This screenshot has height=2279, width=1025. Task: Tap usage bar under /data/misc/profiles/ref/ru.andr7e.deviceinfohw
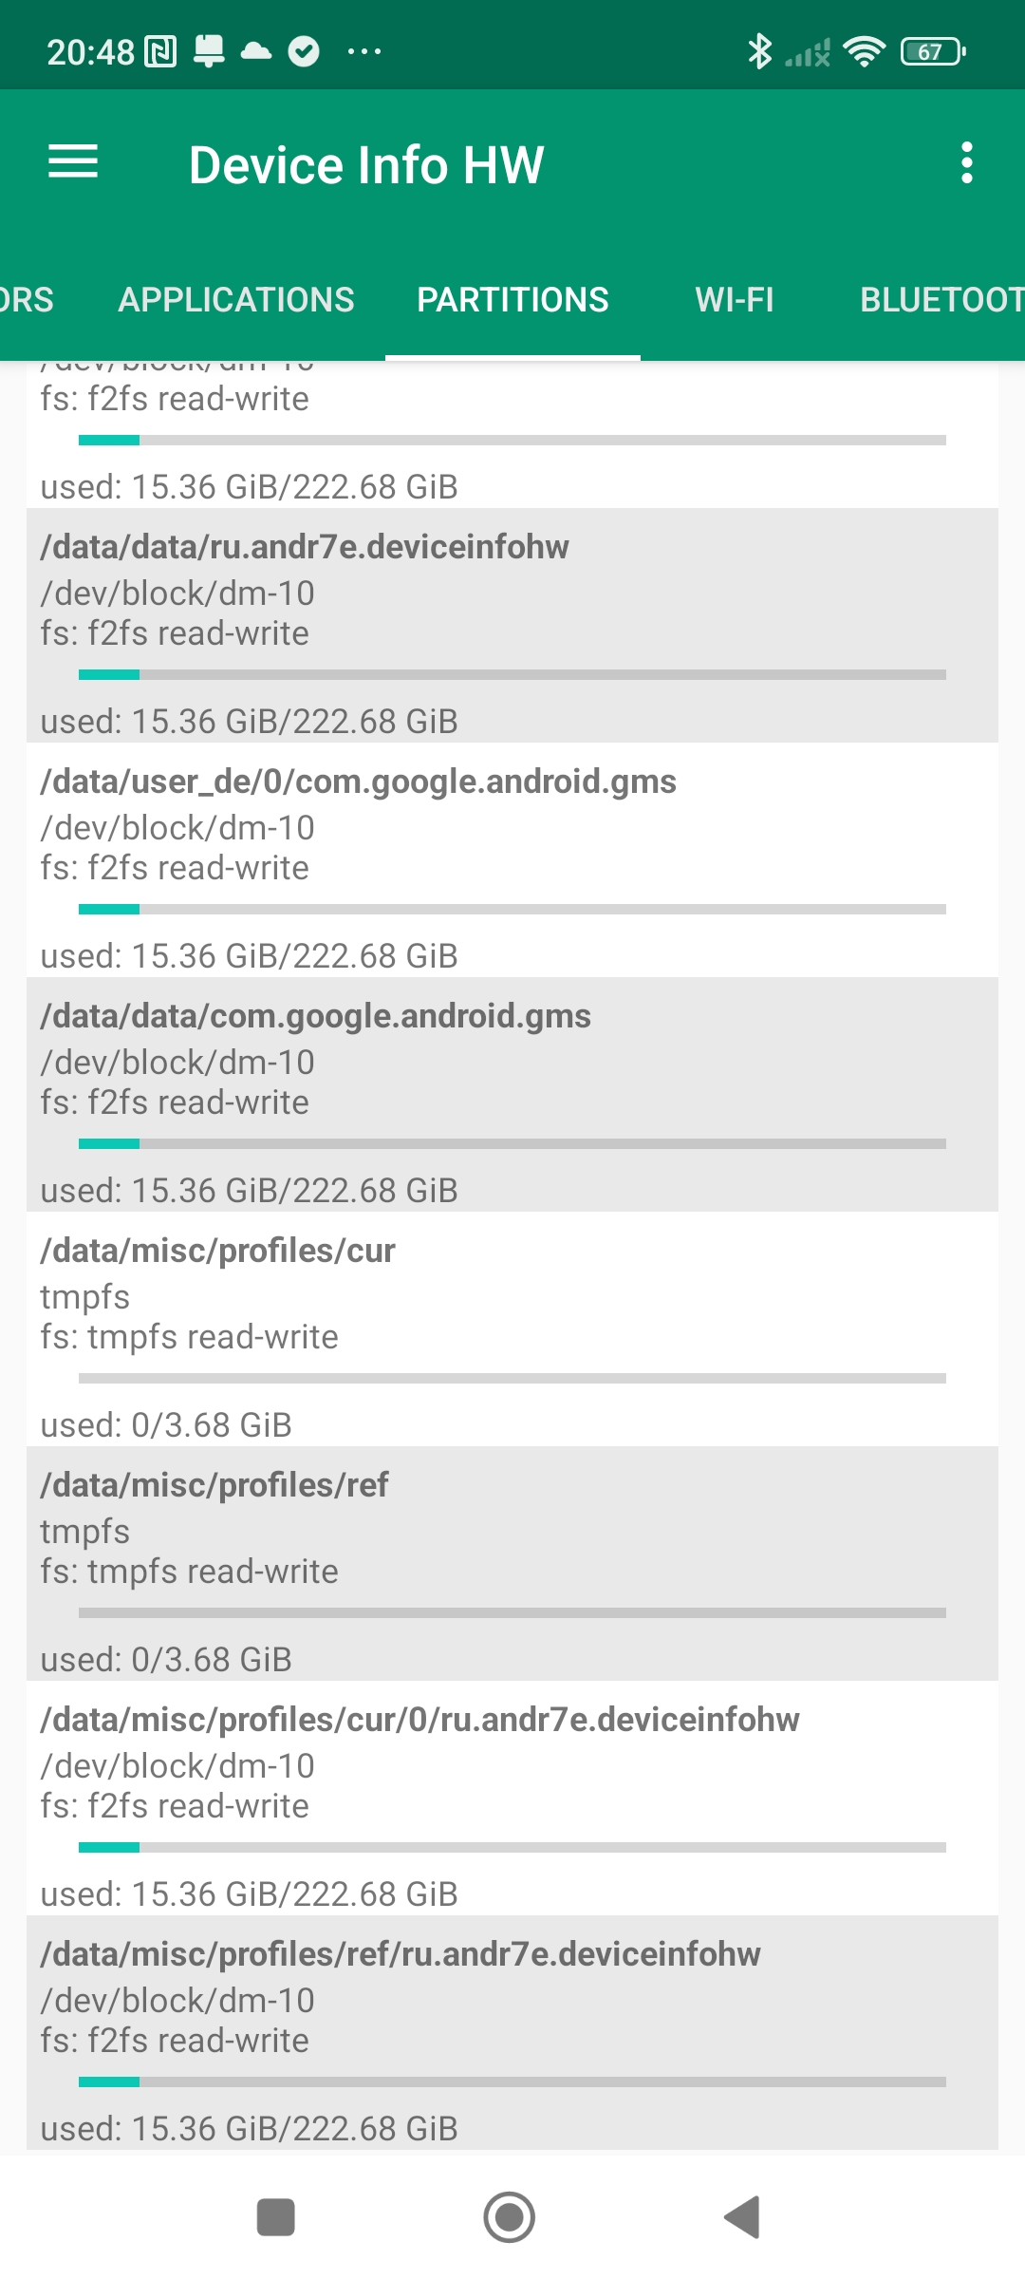click(x=512, y=2082)
